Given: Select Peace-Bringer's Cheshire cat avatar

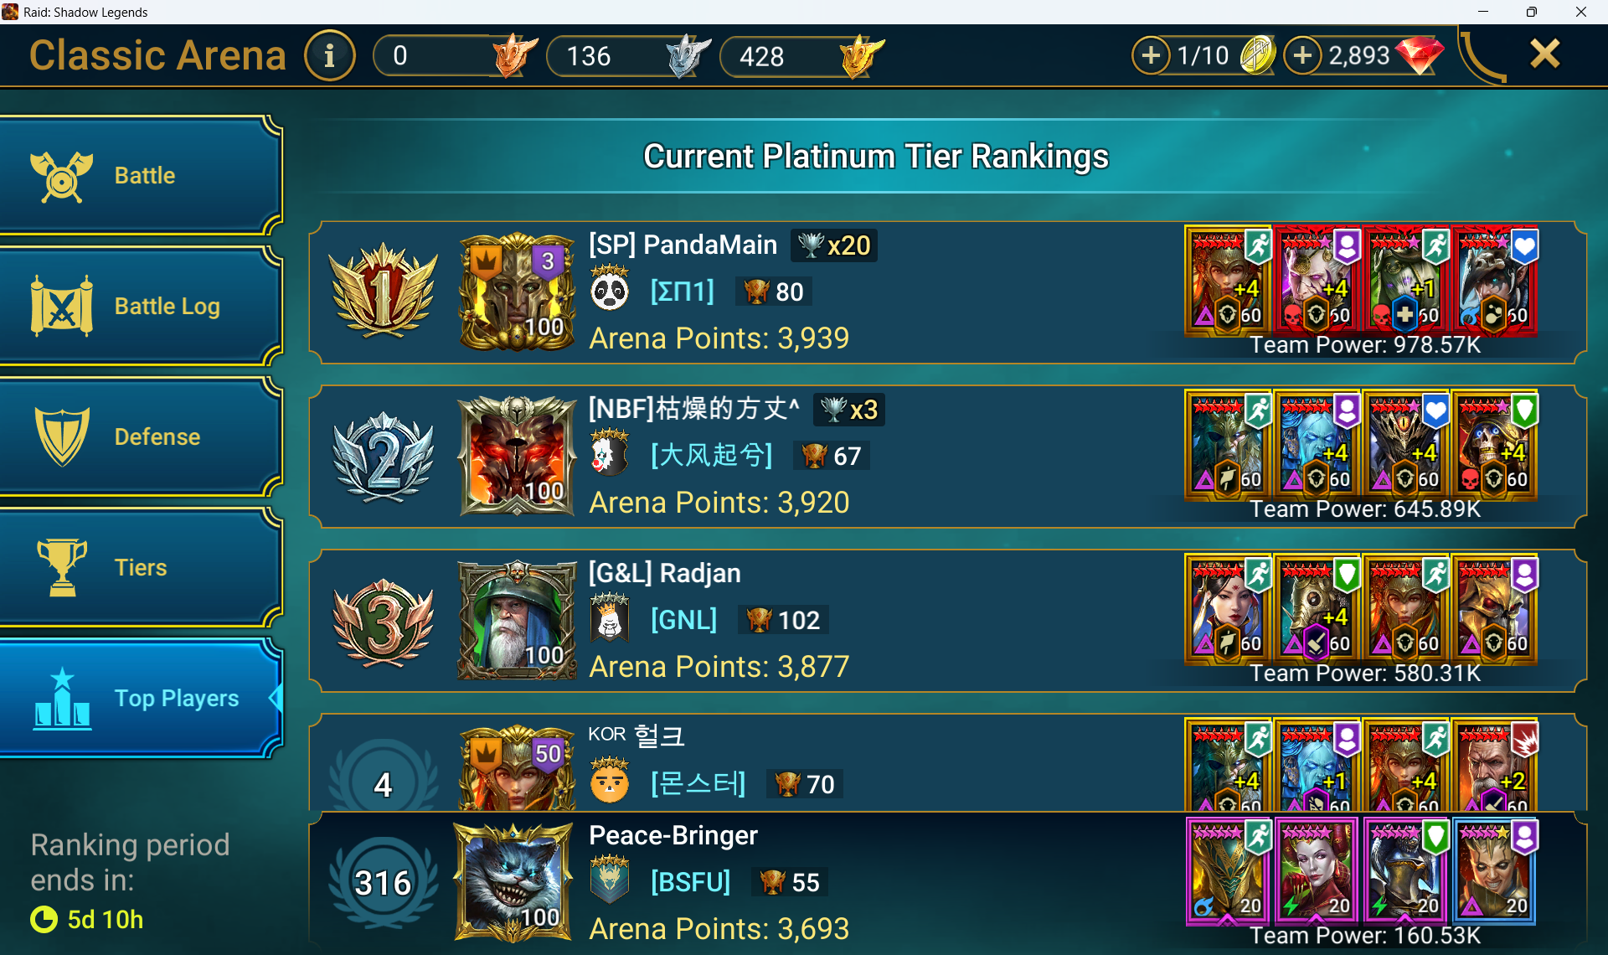Looking at the screenshot, I should click(513, 882).
